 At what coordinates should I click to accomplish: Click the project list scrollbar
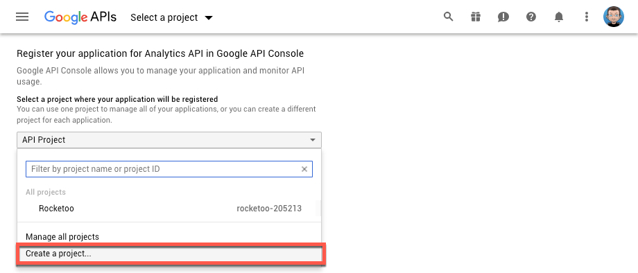pyautogui.click(x=319, y=208)
